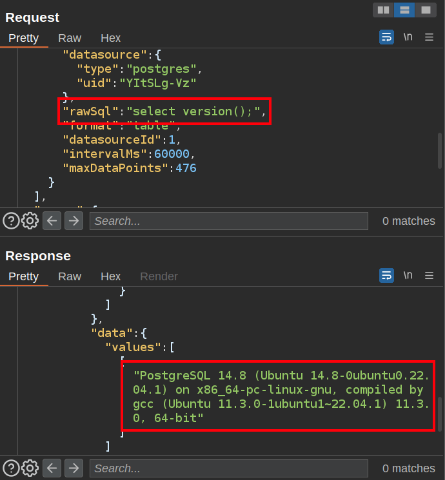Go to previous match in Request search
The height and width of the screenshot is (480, 445).
coord(52,221)
